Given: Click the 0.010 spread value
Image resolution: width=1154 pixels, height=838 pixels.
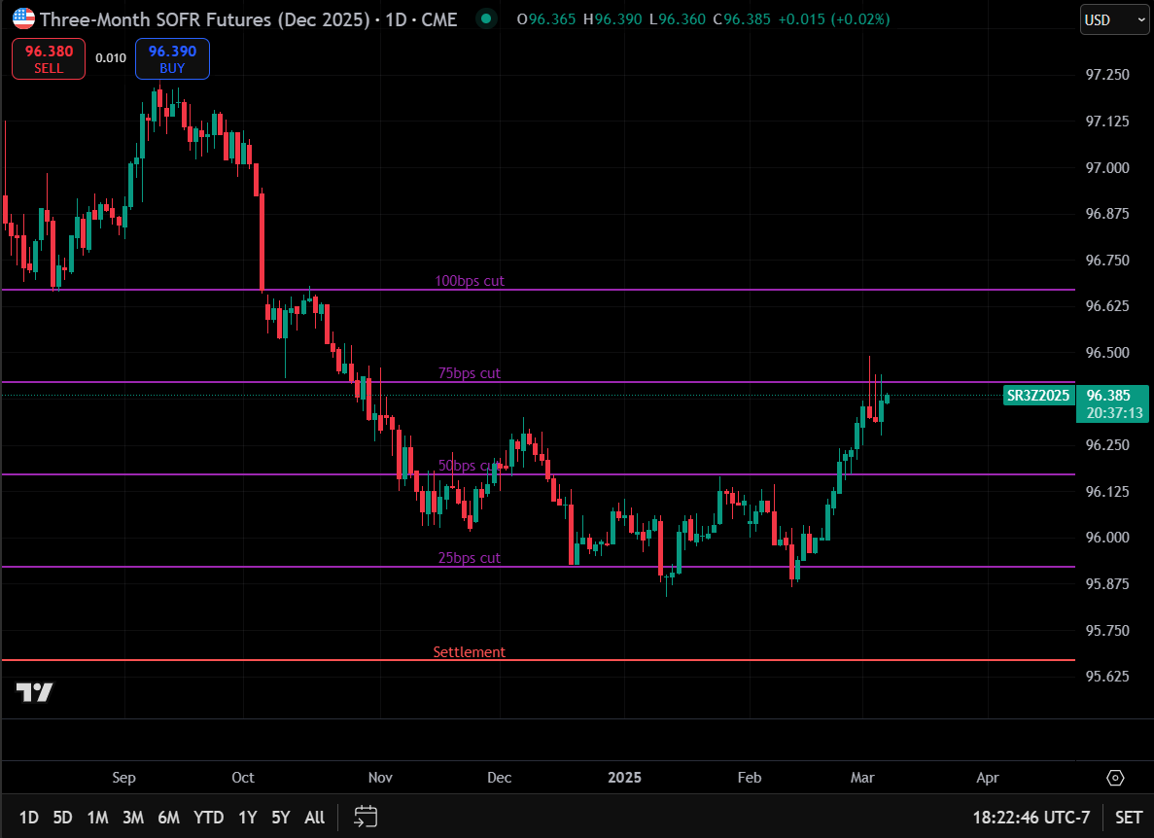Looking at the screenshot, I should click(111, 58).
